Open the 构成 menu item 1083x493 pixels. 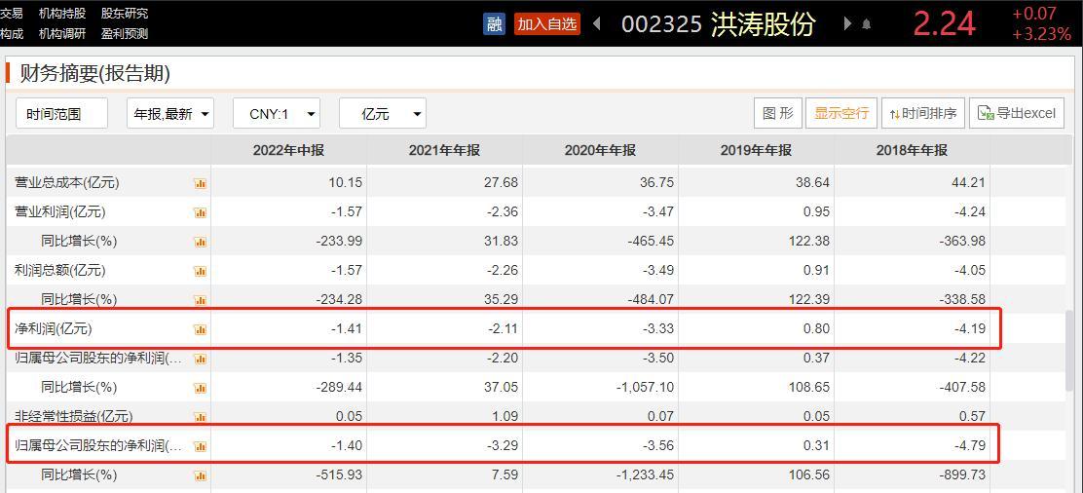(11, 34)
